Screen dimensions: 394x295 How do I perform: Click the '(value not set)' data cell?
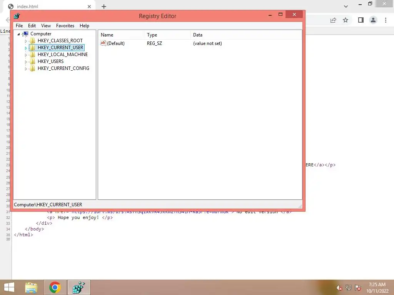tap(207, 43)
